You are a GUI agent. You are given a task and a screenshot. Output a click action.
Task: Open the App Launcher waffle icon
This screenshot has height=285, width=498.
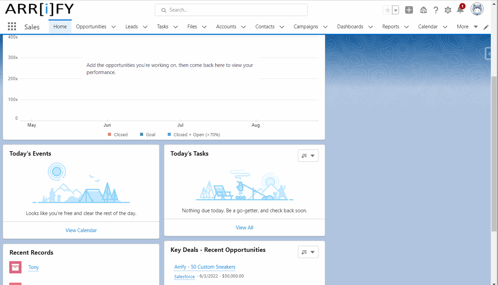tap(12, 26)
